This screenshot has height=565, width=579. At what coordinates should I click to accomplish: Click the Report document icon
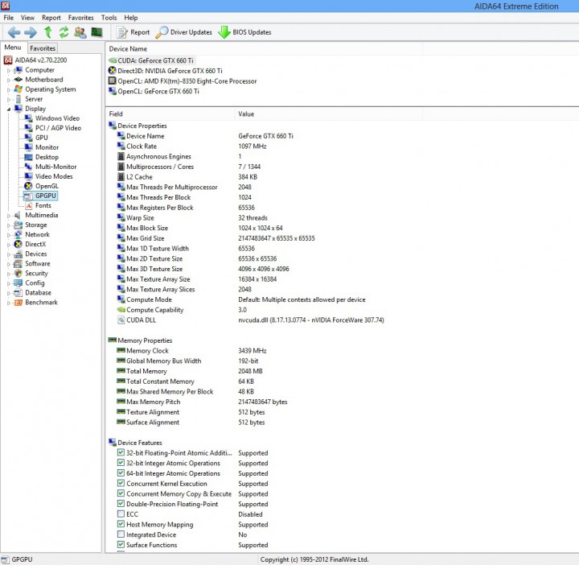121,32
